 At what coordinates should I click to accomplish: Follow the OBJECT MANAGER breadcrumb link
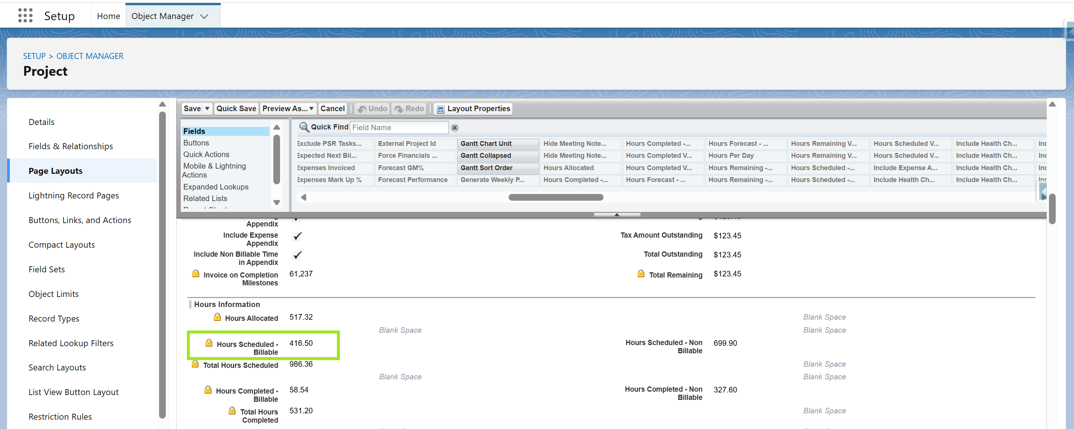coord(90,56)
